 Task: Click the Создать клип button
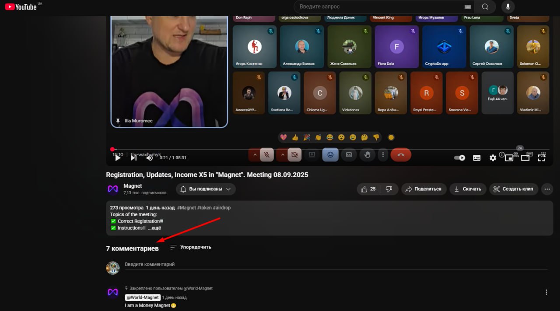pos(514,189)
